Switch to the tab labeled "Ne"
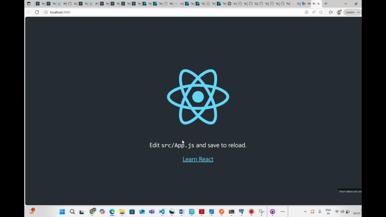The width and height of the screenshot is (386, 217). 168,4
